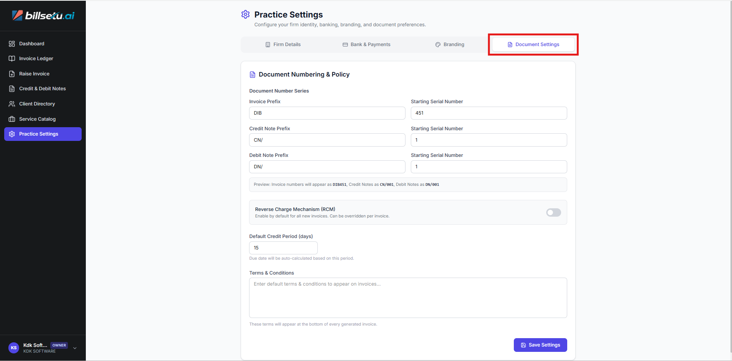Click into the Terms & Conditions textarea
Viewport: 732px width, 361px height.
(x=408, y=298)
